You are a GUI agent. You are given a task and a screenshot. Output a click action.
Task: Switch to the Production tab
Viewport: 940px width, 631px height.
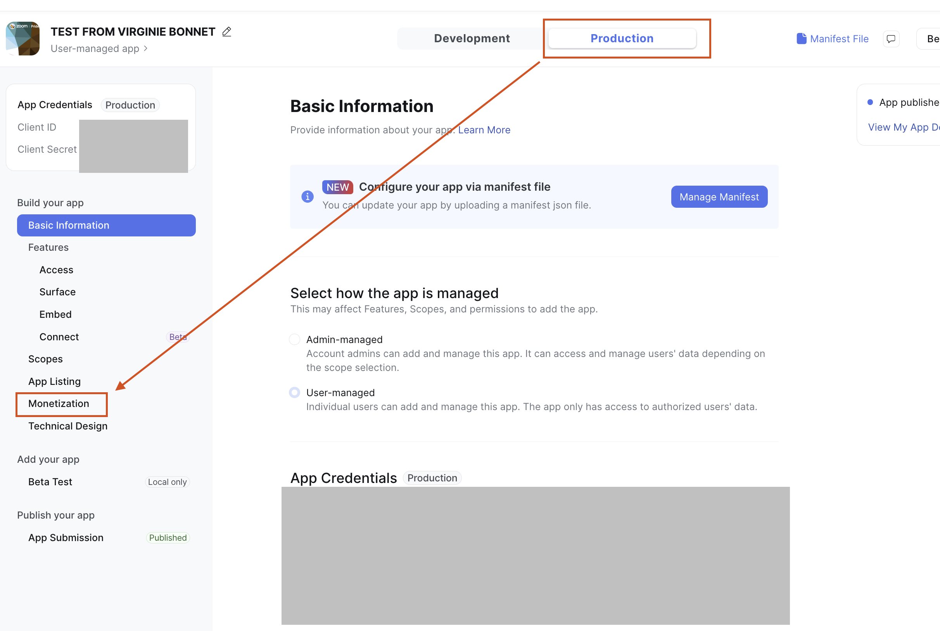point(622,39)
